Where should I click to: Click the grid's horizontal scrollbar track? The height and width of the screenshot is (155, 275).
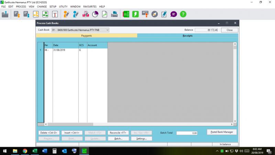[x=137, y=124]
